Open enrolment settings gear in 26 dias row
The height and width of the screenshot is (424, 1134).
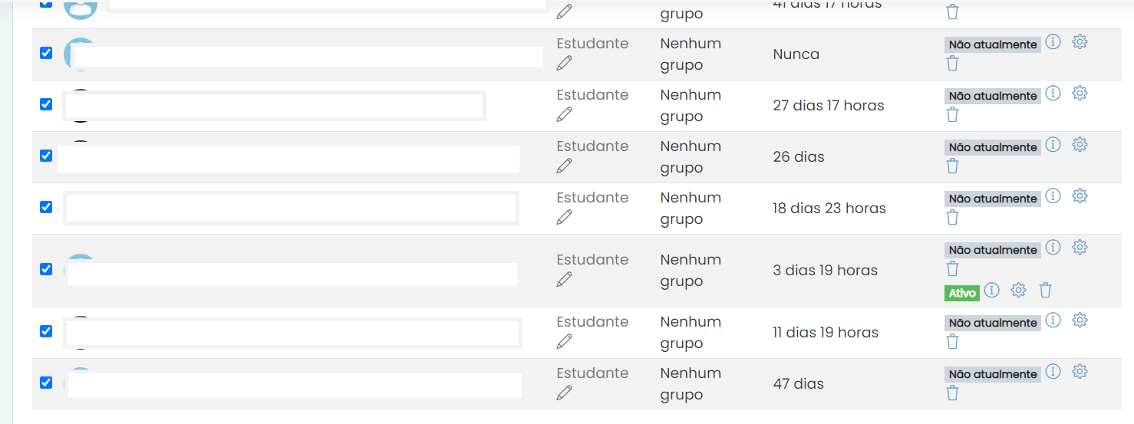[x=1080, y=144]
